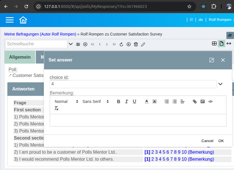Insert a hyperlink in the editor
Image resolution: width=234 pixels, height=170 pixels.
pyautogui.click(x=195, y=102)
